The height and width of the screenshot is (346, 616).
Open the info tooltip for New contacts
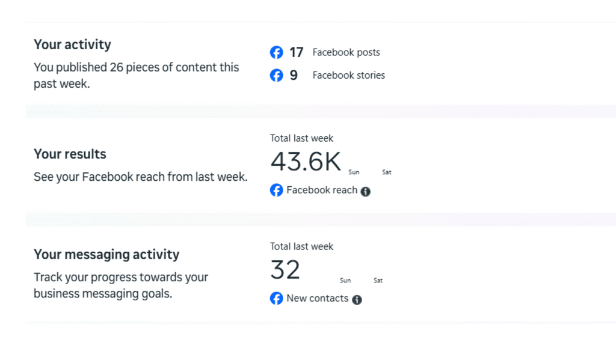[357, 300]
